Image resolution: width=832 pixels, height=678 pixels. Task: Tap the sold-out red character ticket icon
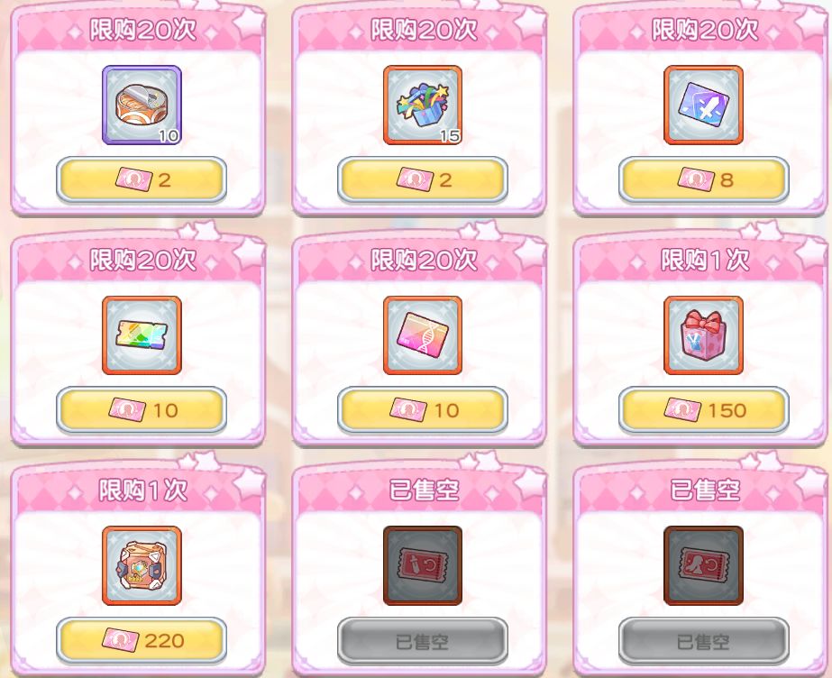tap(703, 565)
